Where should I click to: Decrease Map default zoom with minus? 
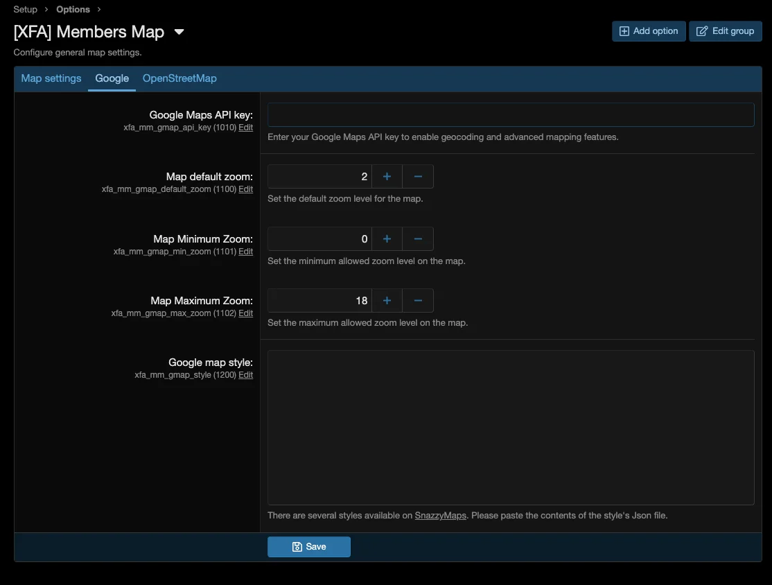click(x=418, y=176)
